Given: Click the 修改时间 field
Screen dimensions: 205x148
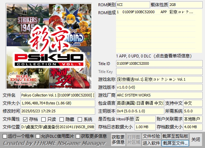Looking at the screenshot, I should pos(58,111).
